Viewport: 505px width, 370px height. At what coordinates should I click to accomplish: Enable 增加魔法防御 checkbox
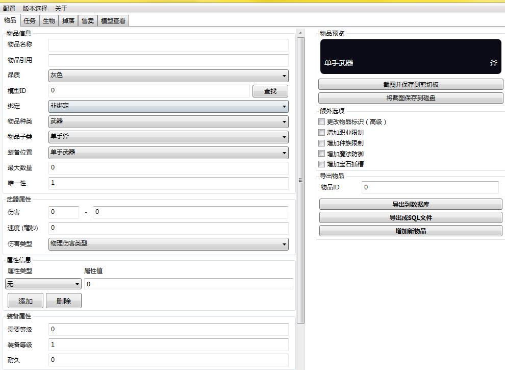[321, 154]
